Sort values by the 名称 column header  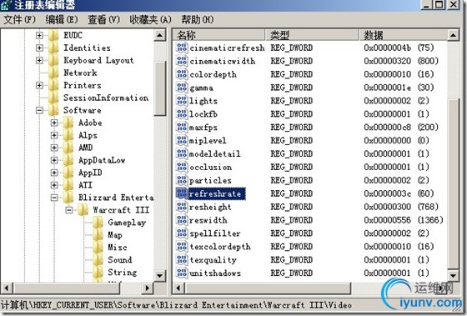pos(218,35)
